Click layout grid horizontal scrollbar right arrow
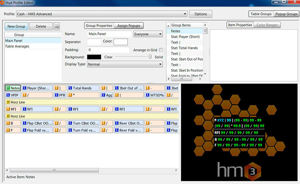Image resolution: width=300 pixels, height=184 pixels. click(x=176, y=170)
